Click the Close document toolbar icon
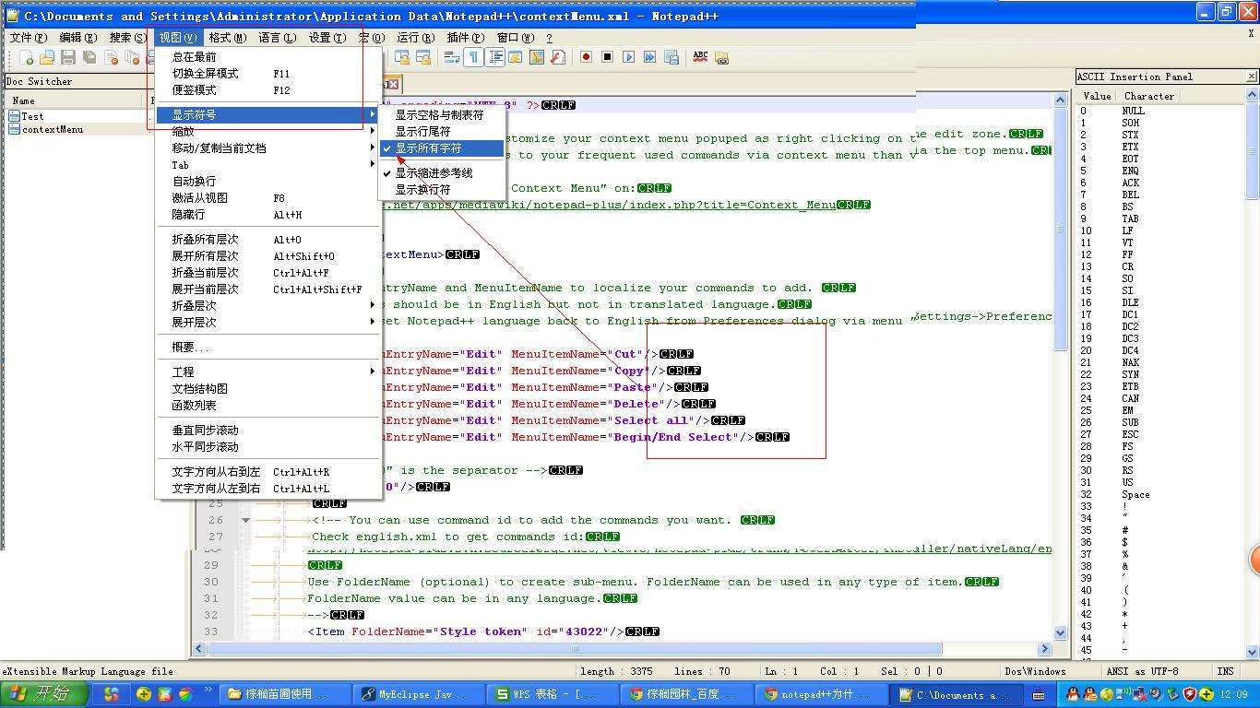 110,57
